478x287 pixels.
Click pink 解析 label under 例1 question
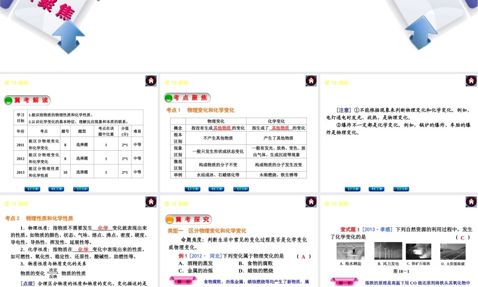tap(184, 281)
